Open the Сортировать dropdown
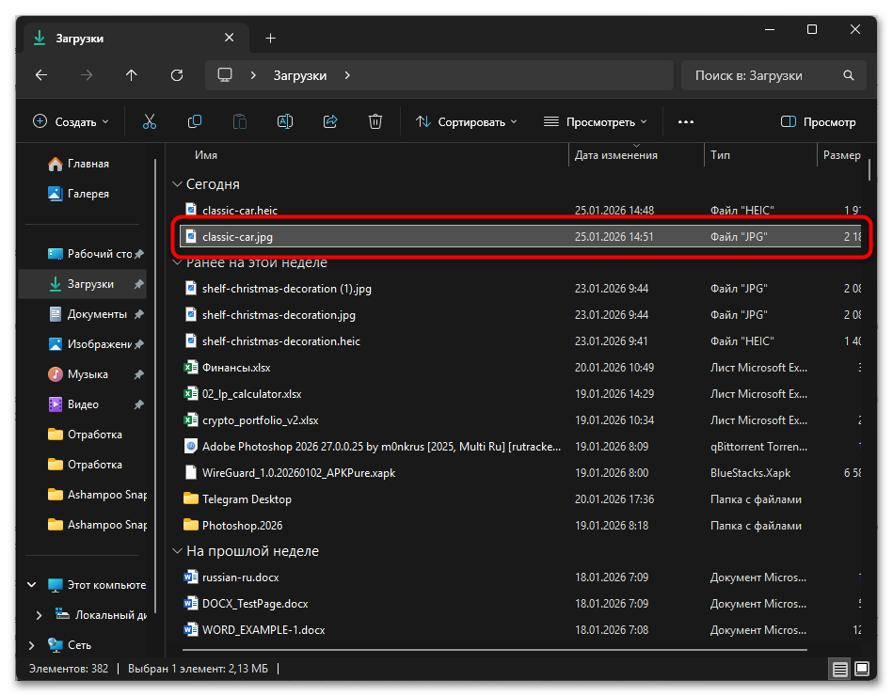The image size is (893, 696). point(467,121)
